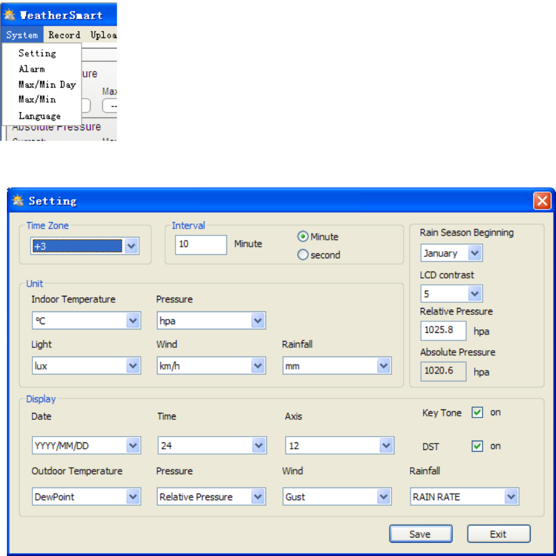Click the Interval value field showing 10
Image resolution: width=556 pixels, height=556 pixels.
click(201, 245)
